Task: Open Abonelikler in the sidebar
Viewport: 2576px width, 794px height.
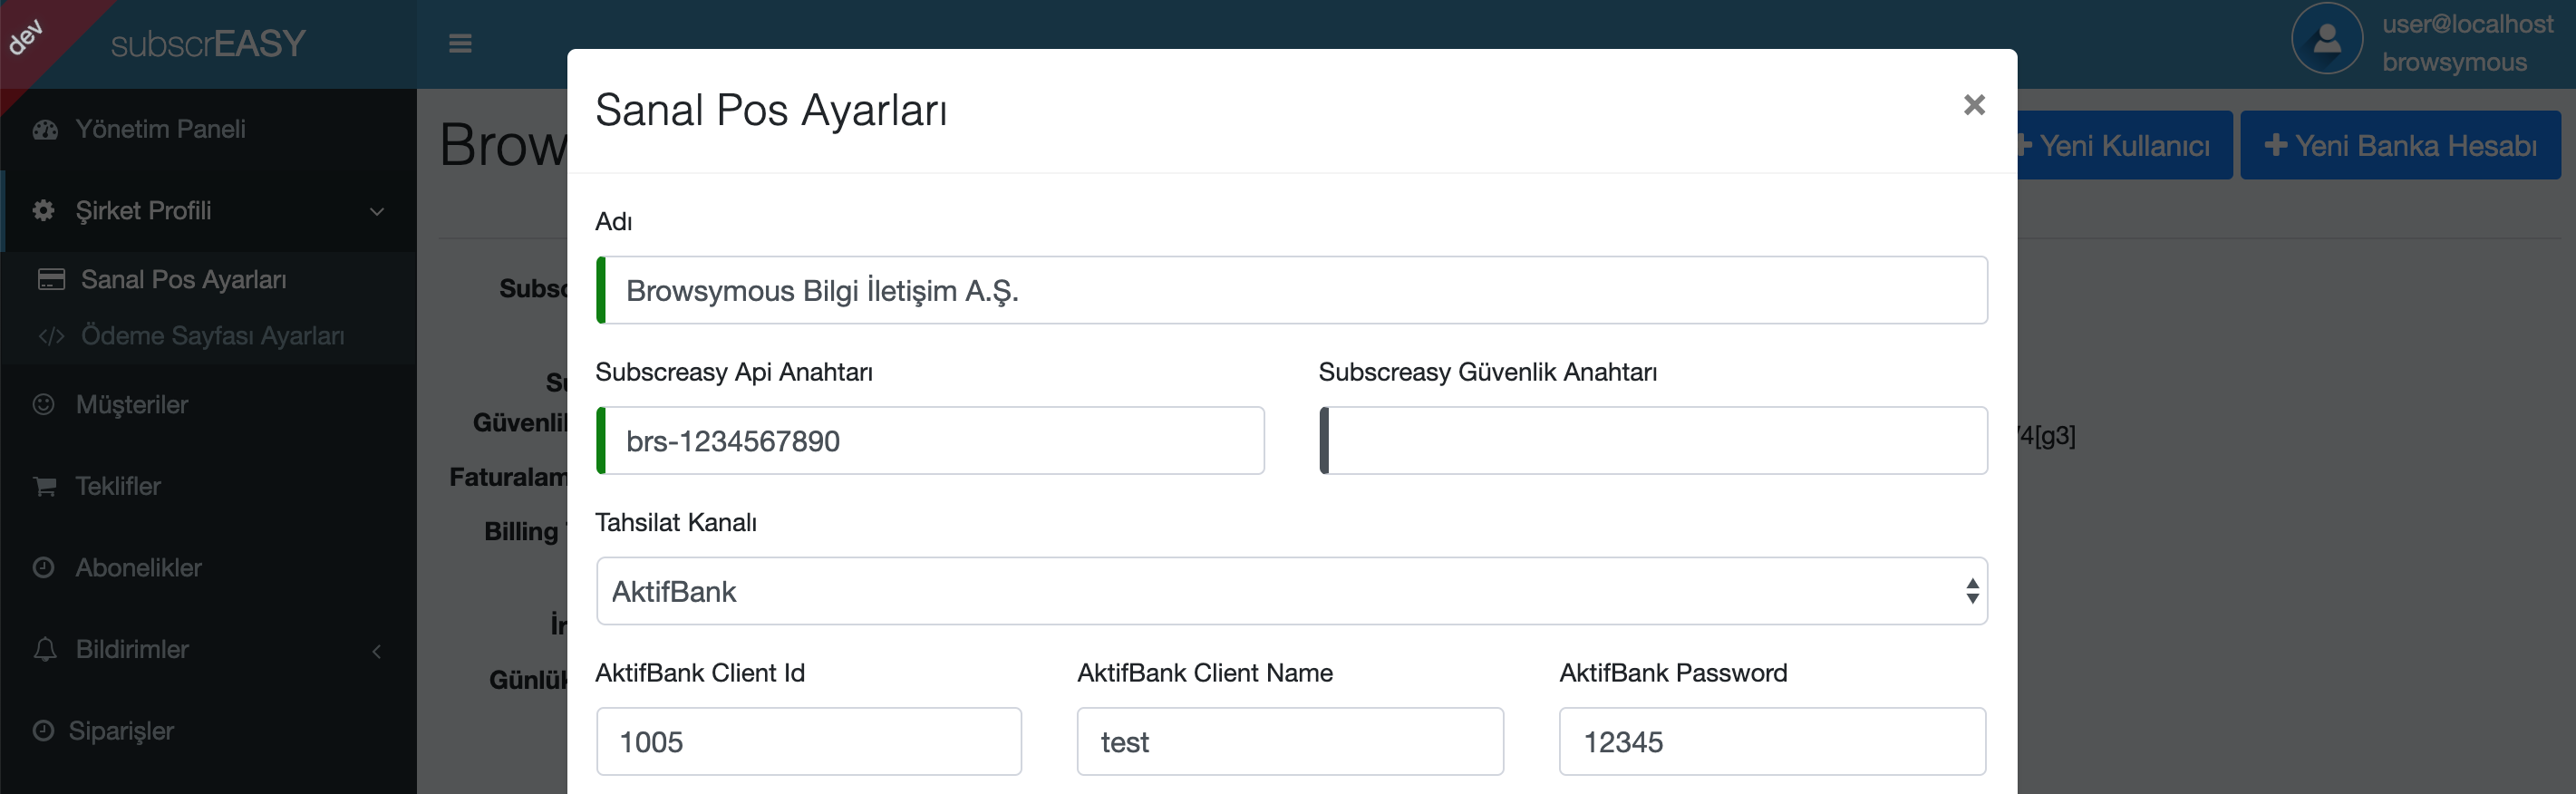Action: point(138,567)
